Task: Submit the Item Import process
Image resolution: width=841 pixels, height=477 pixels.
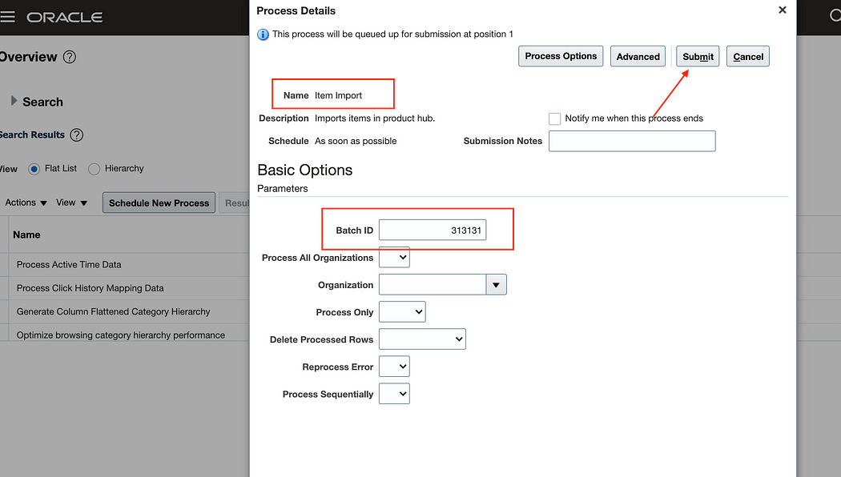Action: (x=698, y=56)
